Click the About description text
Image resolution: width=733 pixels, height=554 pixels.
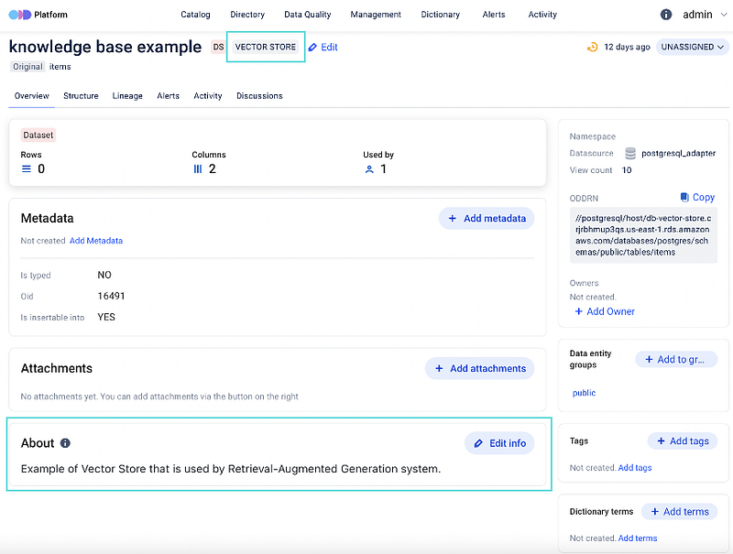pos(231,469)
